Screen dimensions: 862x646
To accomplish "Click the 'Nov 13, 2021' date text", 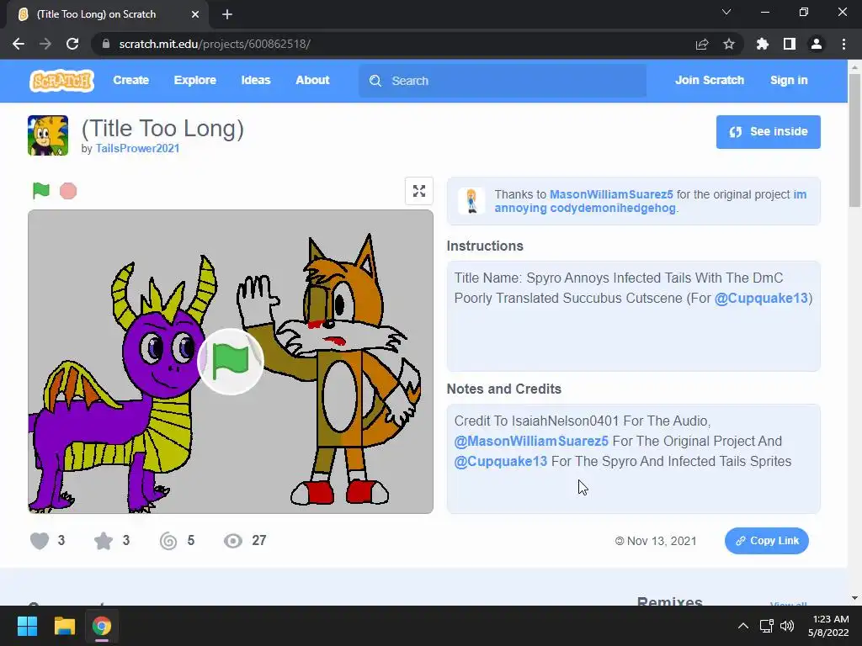I will pyautogui.click(x=662, y=541).
